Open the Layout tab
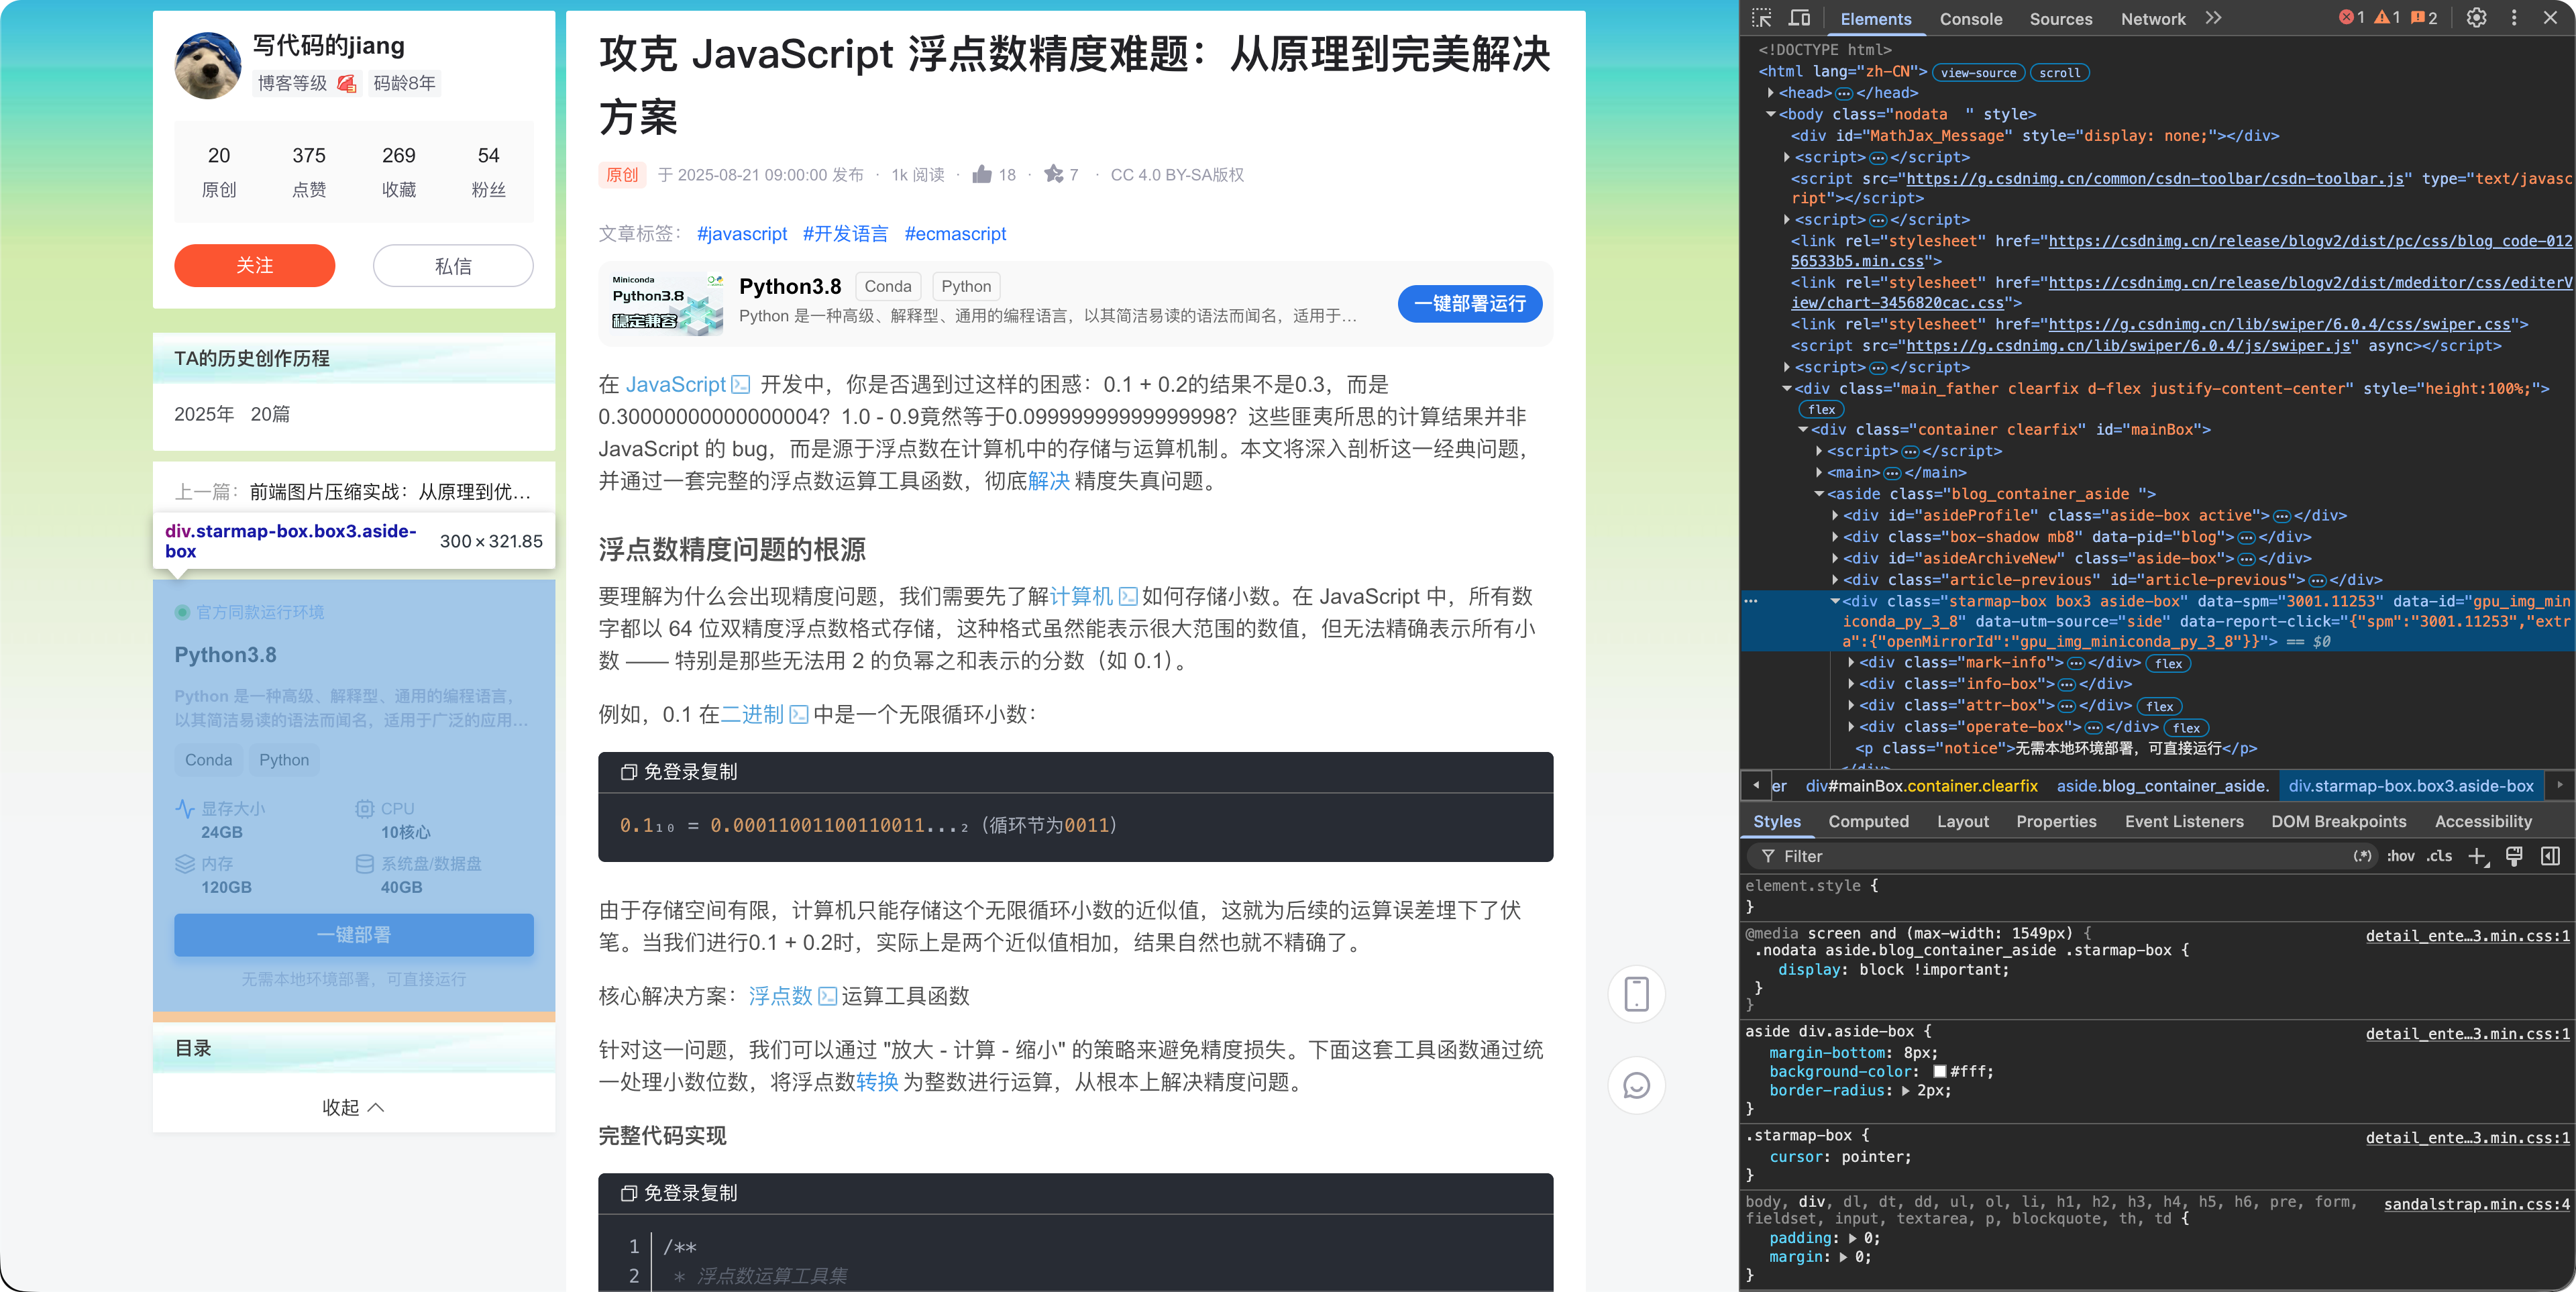Image resolution: width=2576 pixels, height=1292 pixels. (x=1962, y=821)
